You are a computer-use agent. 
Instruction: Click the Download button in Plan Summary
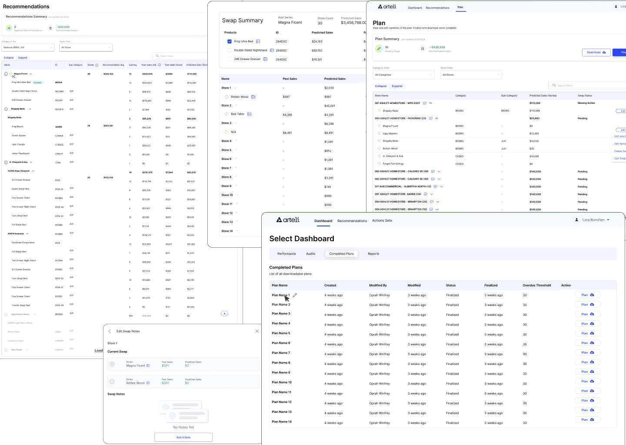tap(596, 52)
